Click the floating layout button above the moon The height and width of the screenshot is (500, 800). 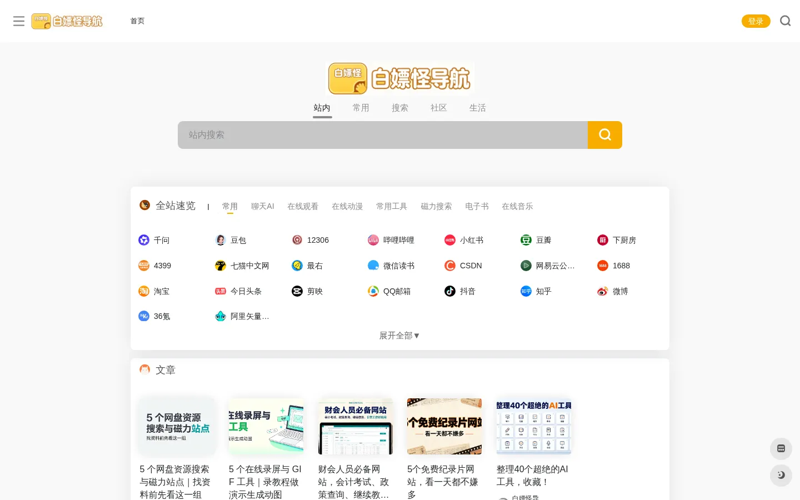tap(781, 448)
